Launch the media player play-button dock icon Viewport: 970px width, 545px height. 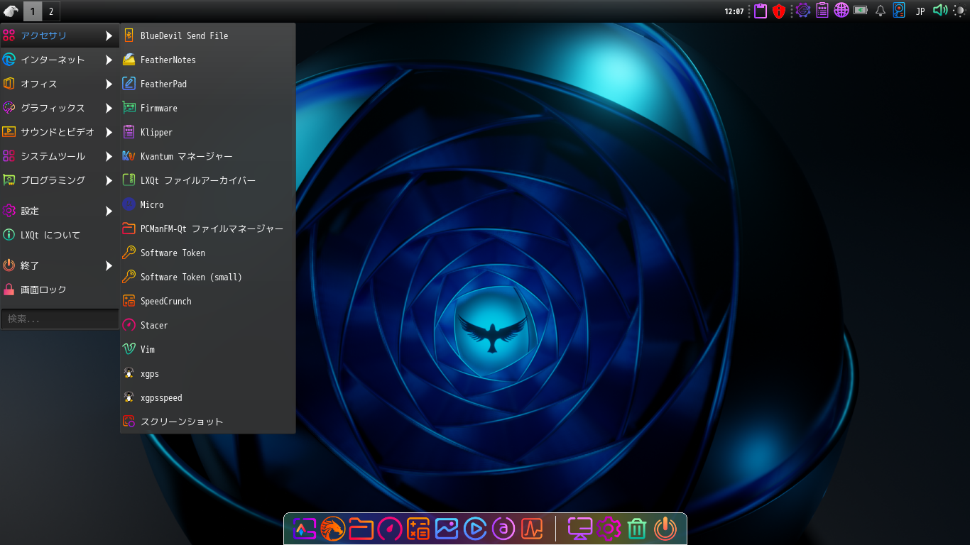(475, 529)
